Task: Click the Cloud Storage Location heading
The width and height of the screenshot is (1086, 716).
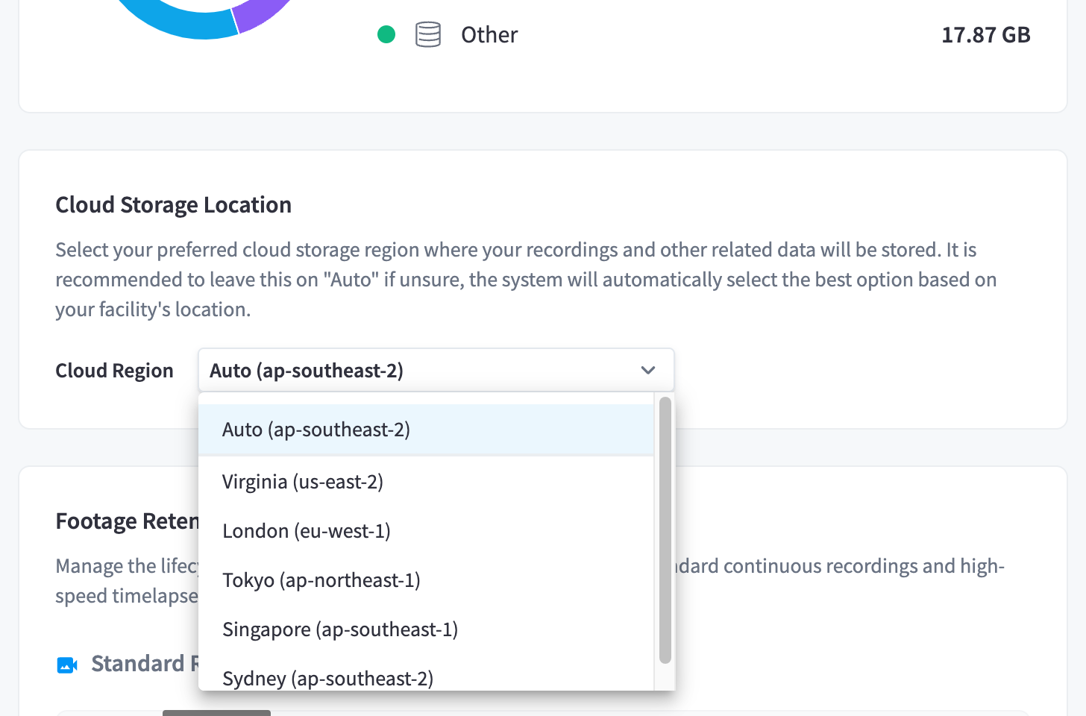Action: (173, 204)
